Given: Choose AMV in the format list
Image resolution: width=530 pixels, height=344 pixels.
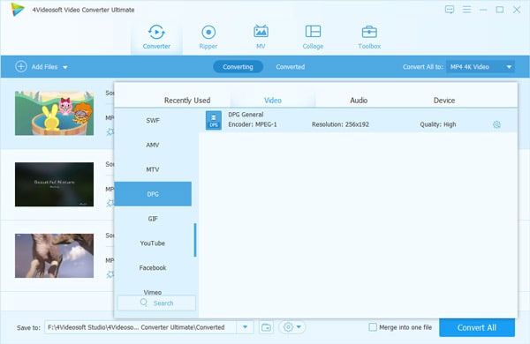Looking at the screenshot, I should (153, 145).
